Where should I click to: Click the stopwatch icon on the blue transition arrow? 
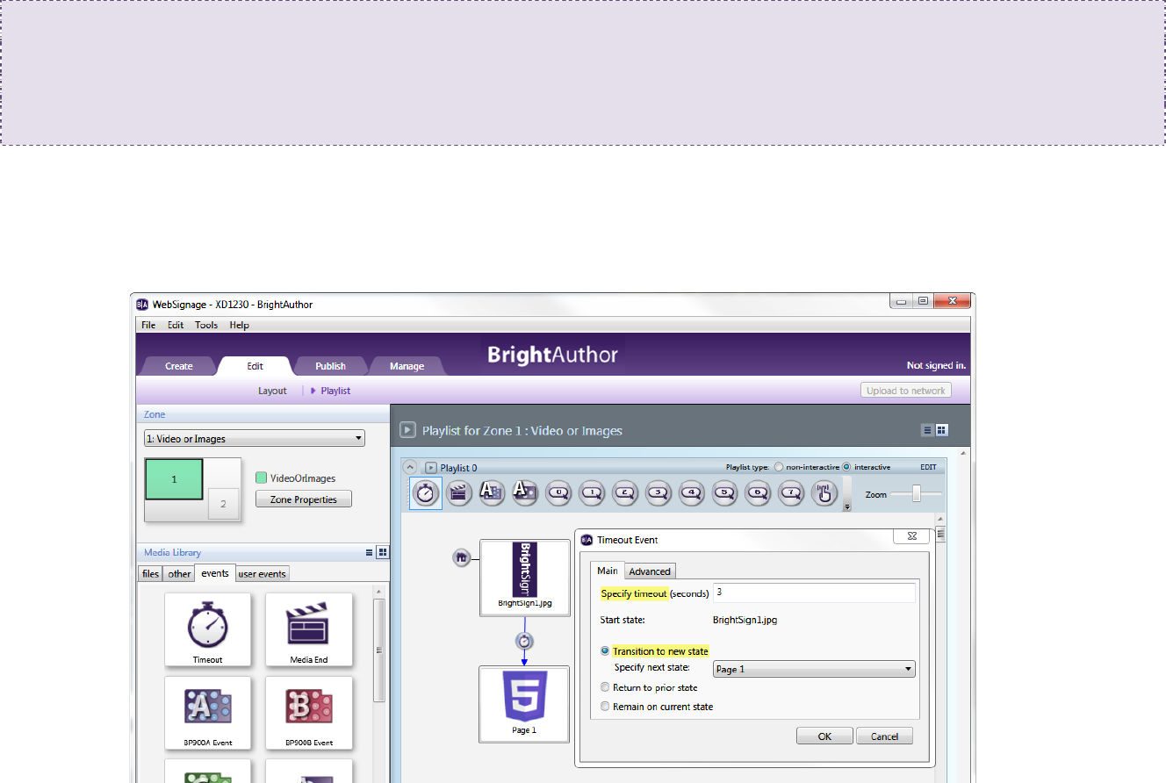(x=524, y=641)
